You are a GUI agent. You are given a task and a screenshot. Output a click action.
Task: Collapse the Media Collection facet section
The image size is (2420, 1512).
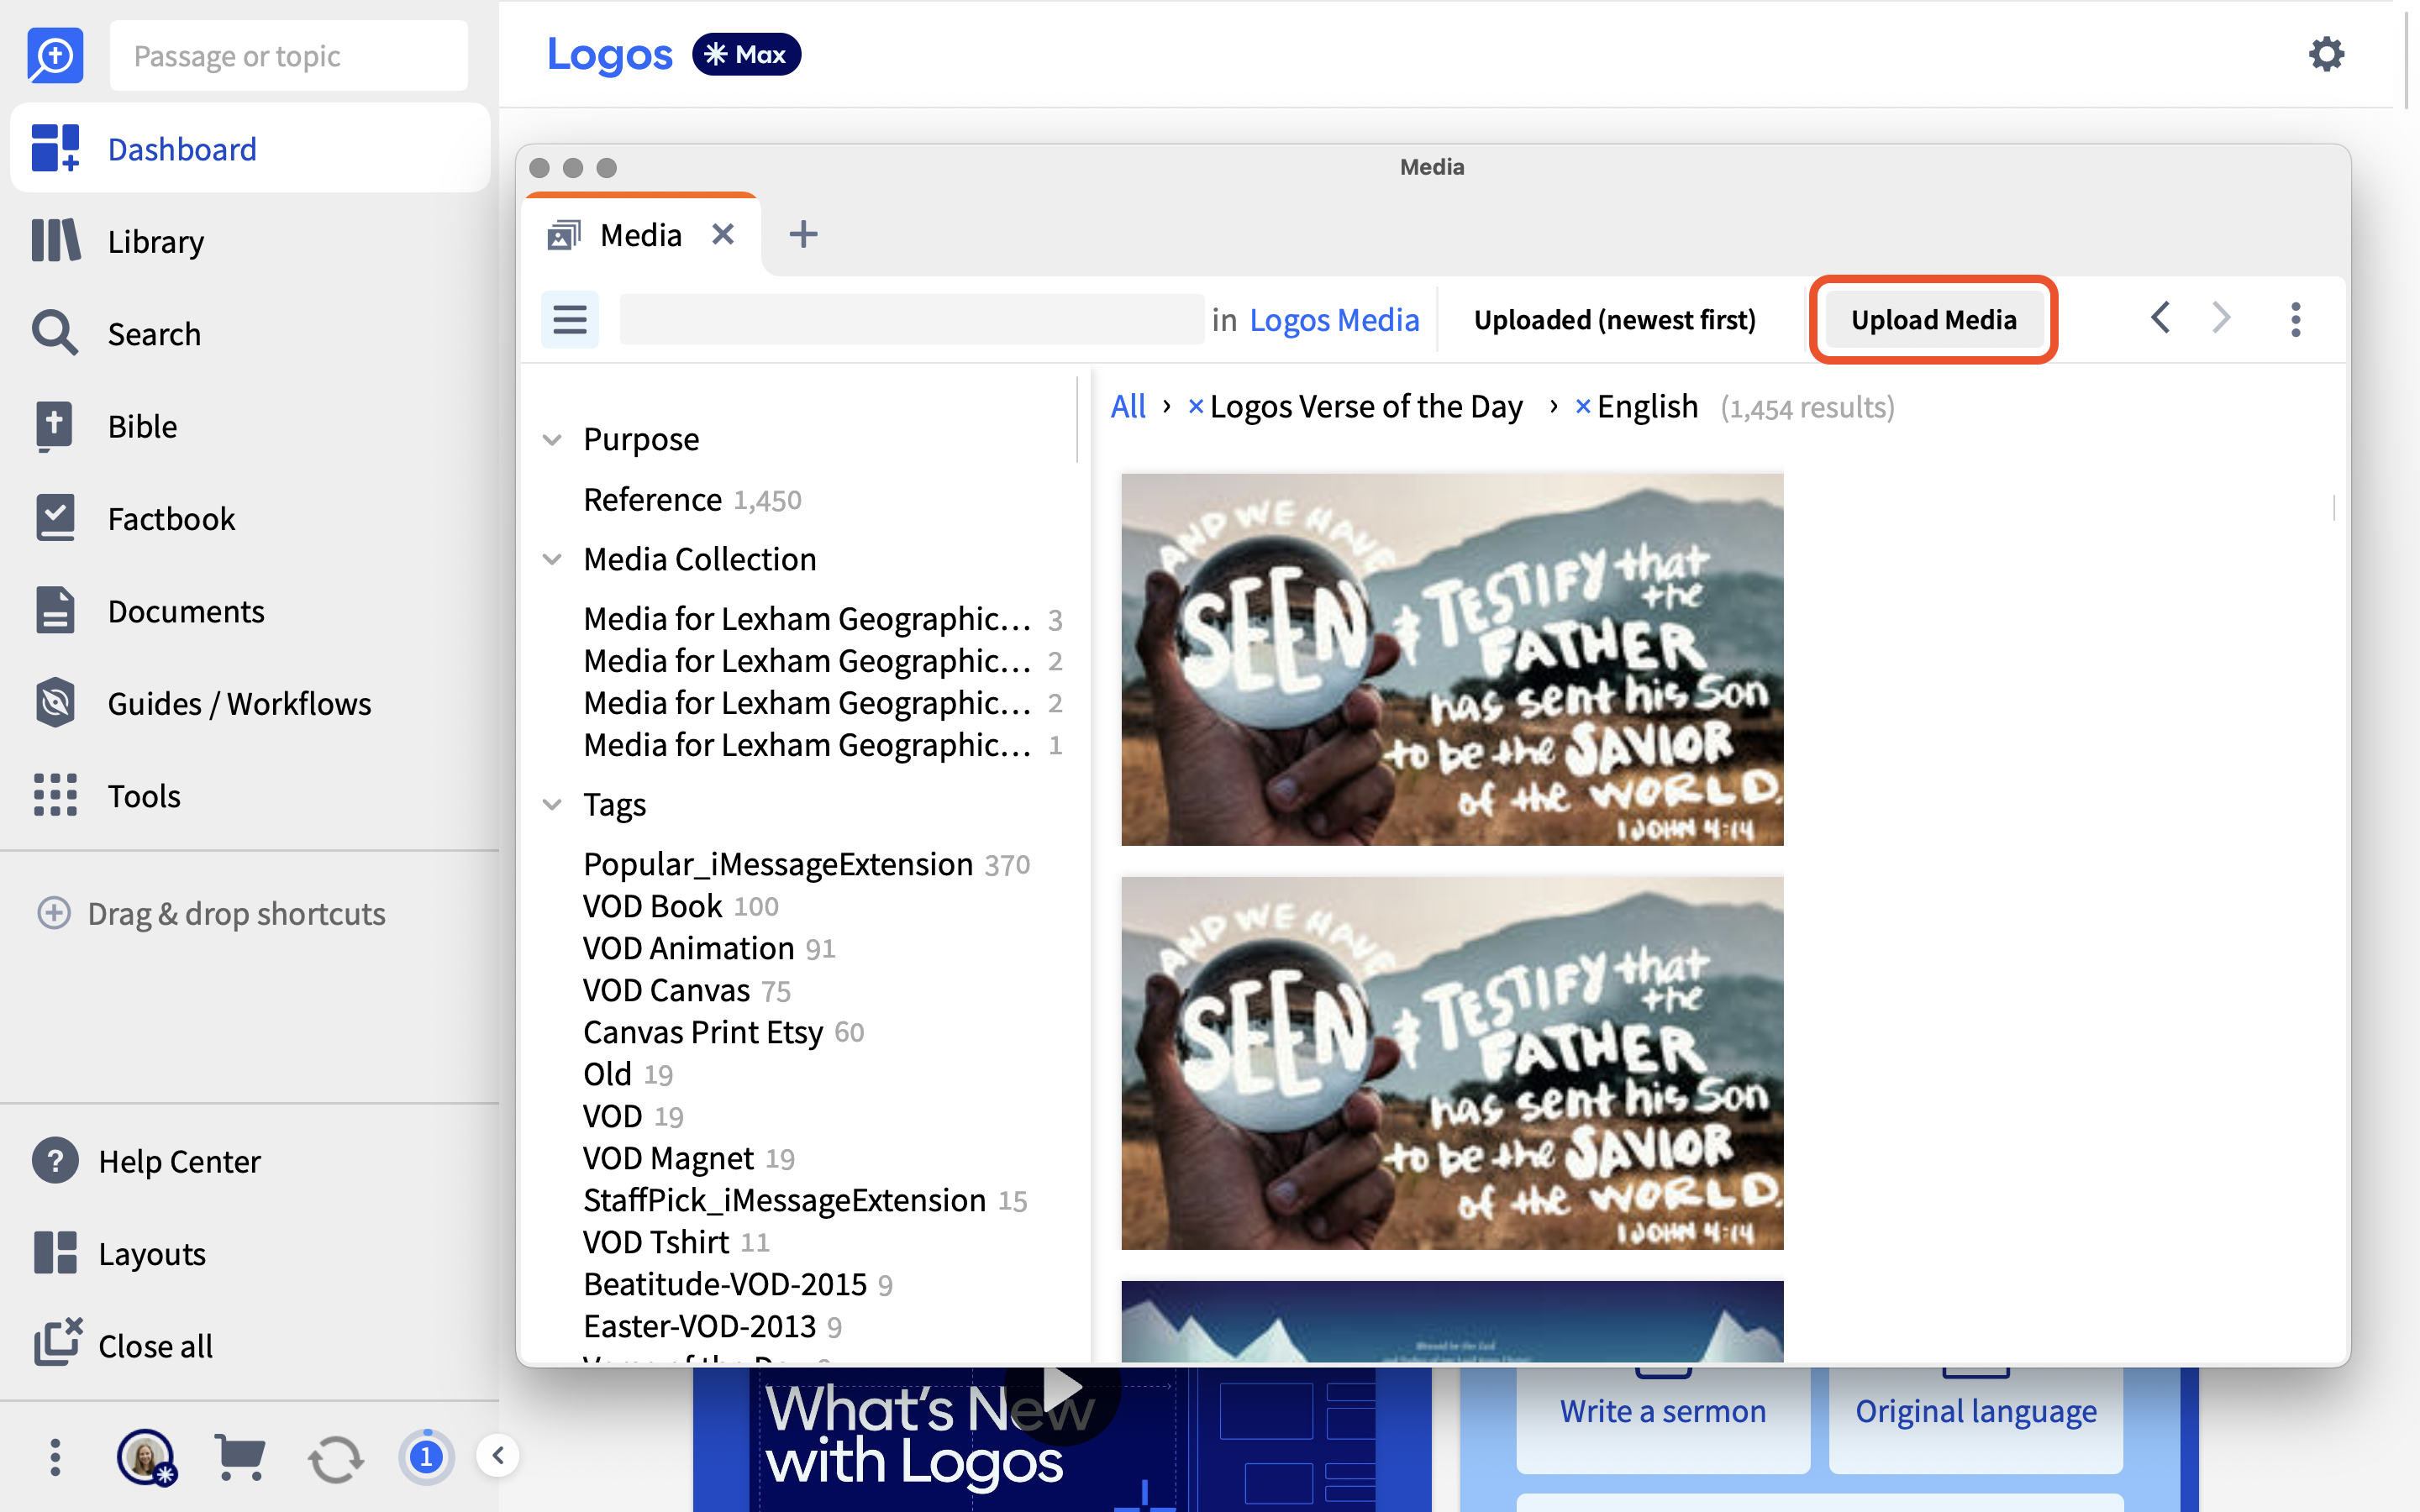point(552,559)
